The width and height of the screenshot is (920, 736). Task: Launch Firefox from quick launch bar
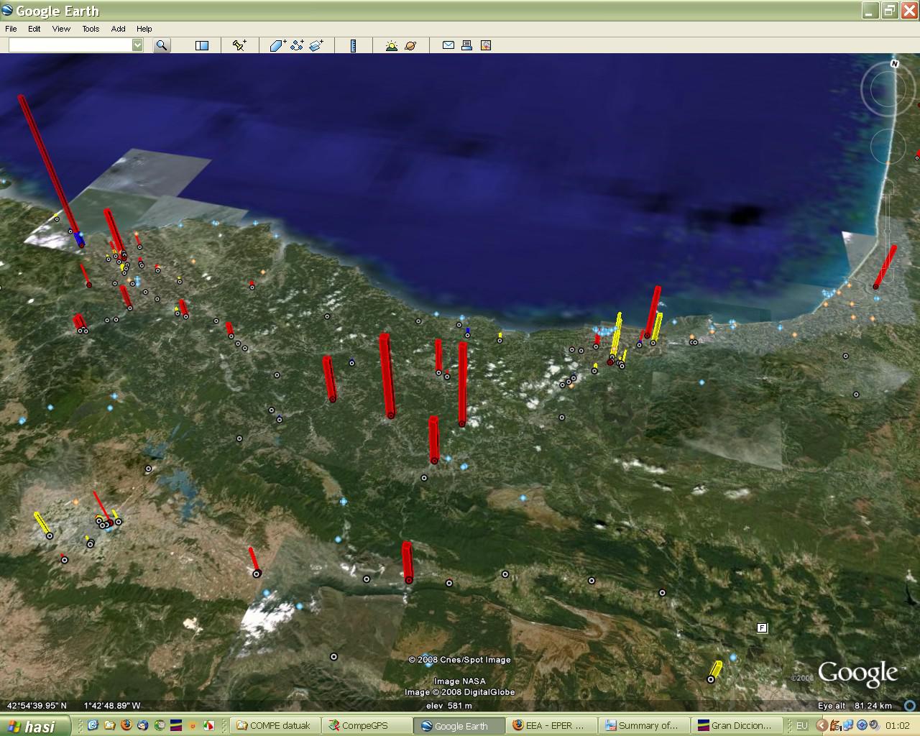[x=126, y=725]
